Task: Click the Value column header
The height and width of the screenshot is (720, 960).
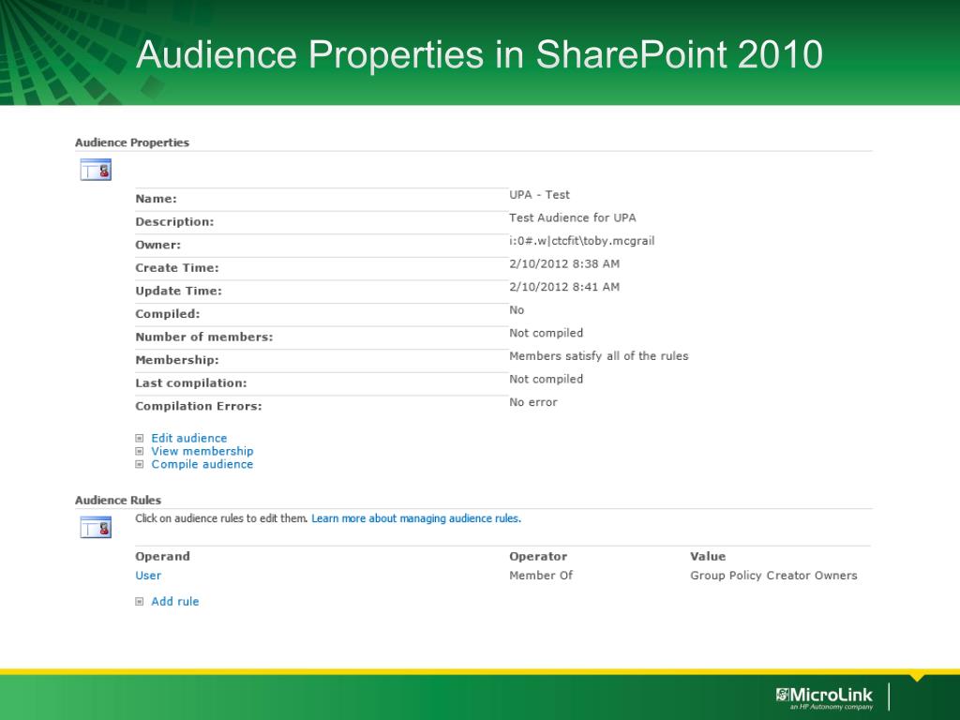Action: tap(708, 557)
